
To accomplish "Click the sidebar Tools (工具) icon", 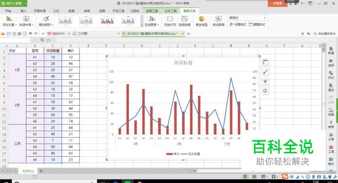I will (331, 149).
